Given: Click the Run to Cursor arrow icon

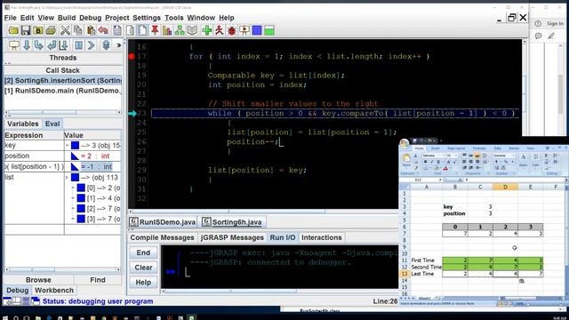Looking at the screenshot, I should point(64,45).
